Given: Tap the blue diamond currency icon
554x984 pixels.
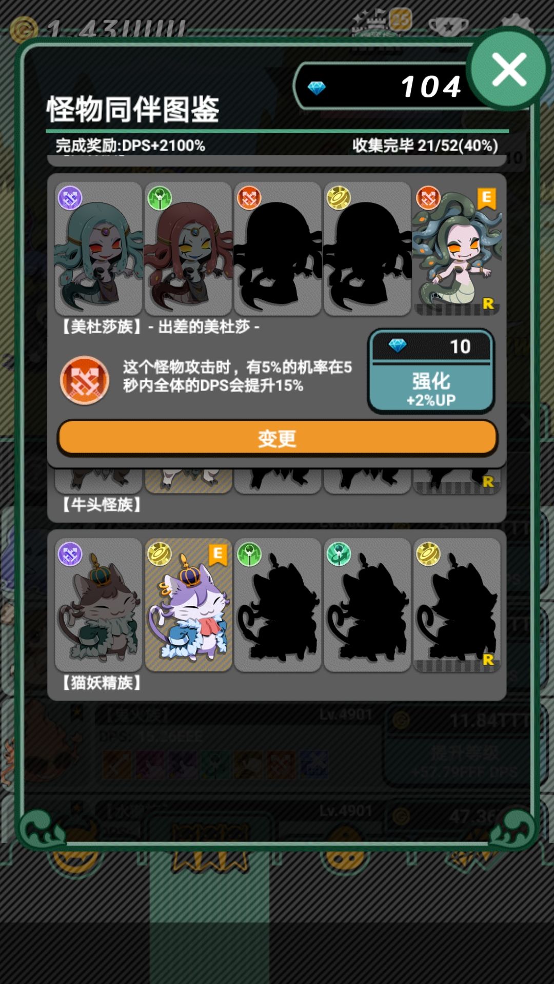Looking at the screenshot, I should pyautogui.click(x=316, y=88).
